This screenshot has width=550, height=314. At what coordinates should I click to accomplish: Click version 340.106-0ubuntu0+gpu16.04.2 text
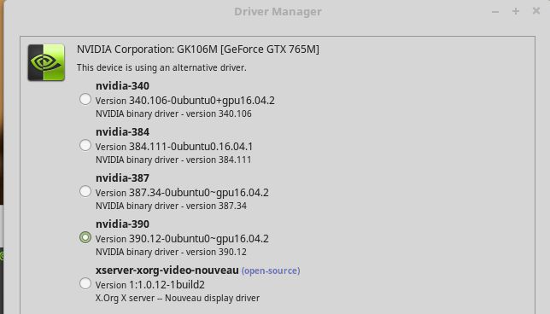(x=185, y=101)
